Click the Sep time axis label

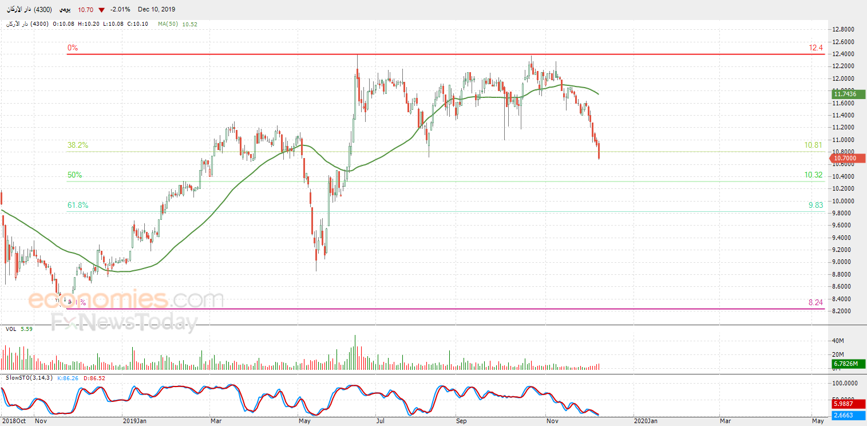pos(462,421)
